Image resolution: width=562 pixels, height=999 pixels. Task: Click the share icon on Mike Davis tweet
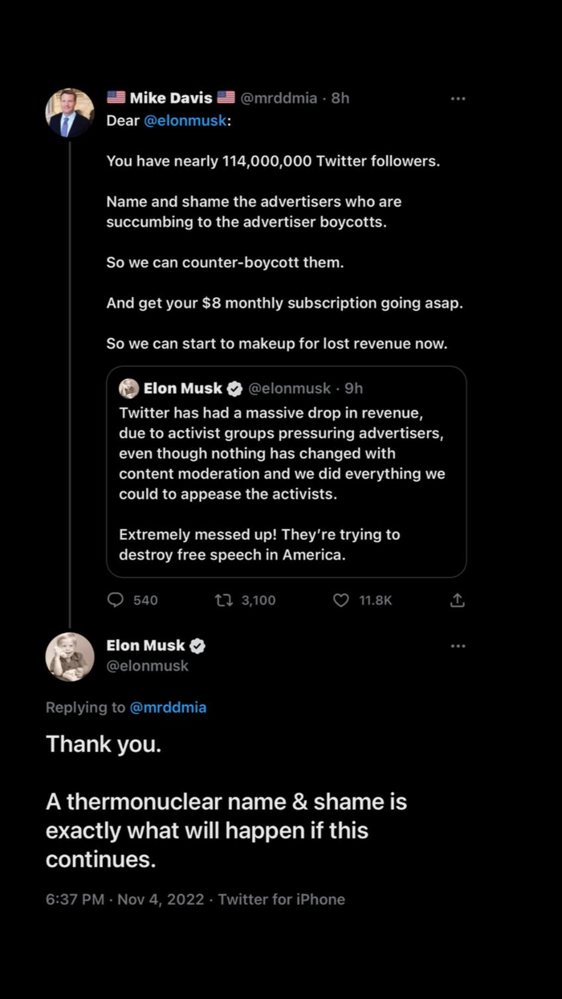458,600
